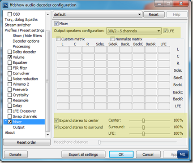This screenshot has width=193, height=163.
Task: Enable the Equalizer filter checkbox
Action: click(x=10, y=63)
